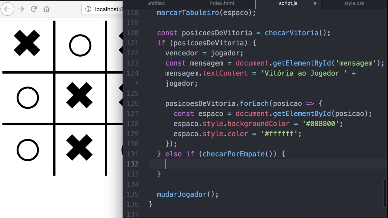Switch to the index.html tab

point(222,4)
